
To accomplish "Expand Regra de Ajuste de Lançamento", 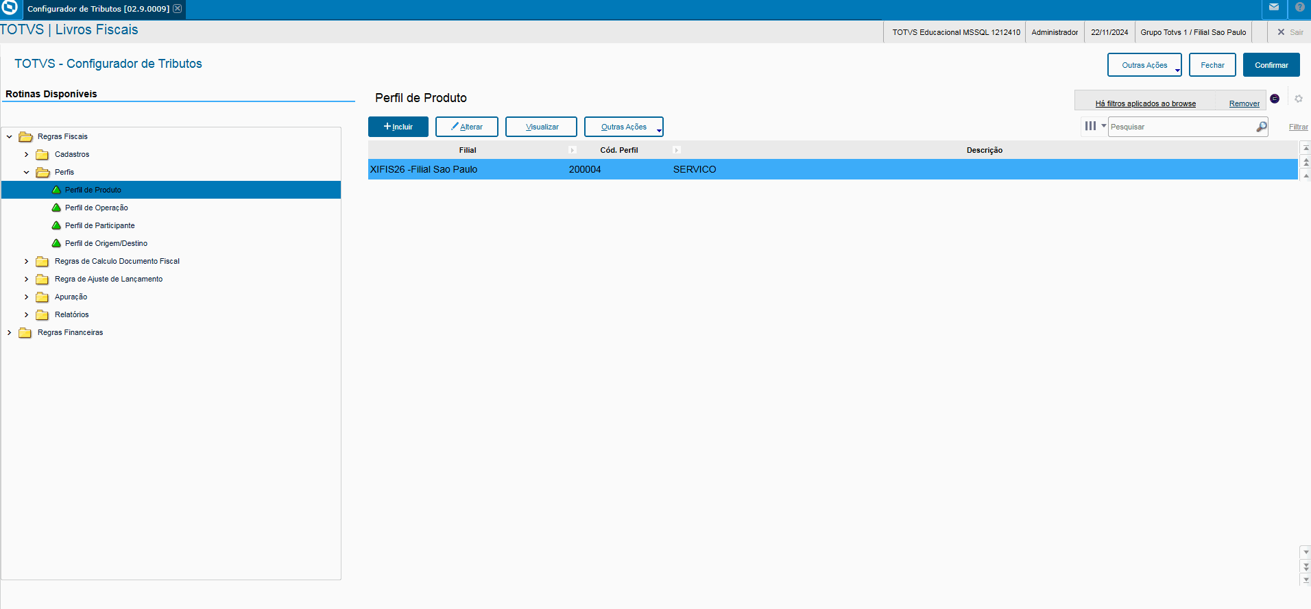I will click(27, 279).
